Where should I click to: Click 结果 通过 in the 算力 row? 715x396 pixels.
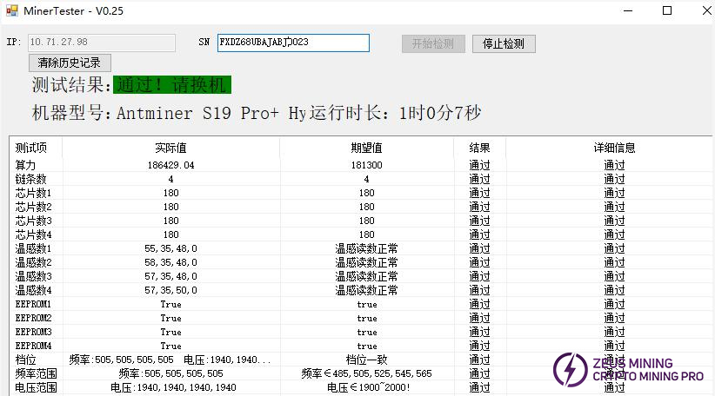pyautogui.click(x=479, y=165)
